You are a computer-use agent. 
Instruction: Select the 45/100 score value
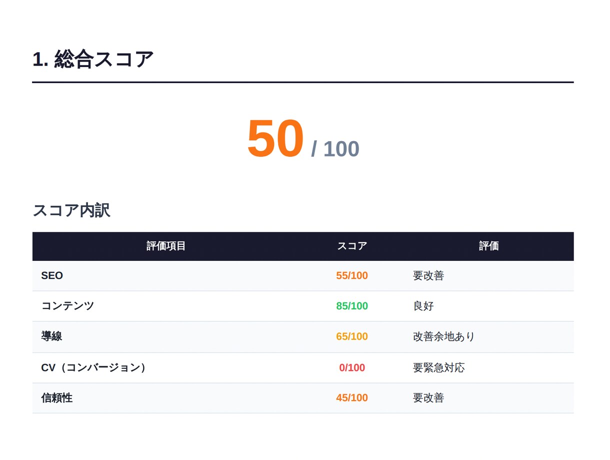(x=352, y=398)
